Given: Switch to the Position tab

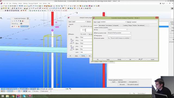Looking at the screenshot, I should [x=135, y=25].
